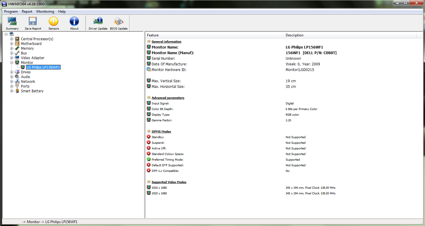The height and width of the screenshot is (226, 425).
Task: Select the Video Adapter tree label
Action: [x=33, y=58]
